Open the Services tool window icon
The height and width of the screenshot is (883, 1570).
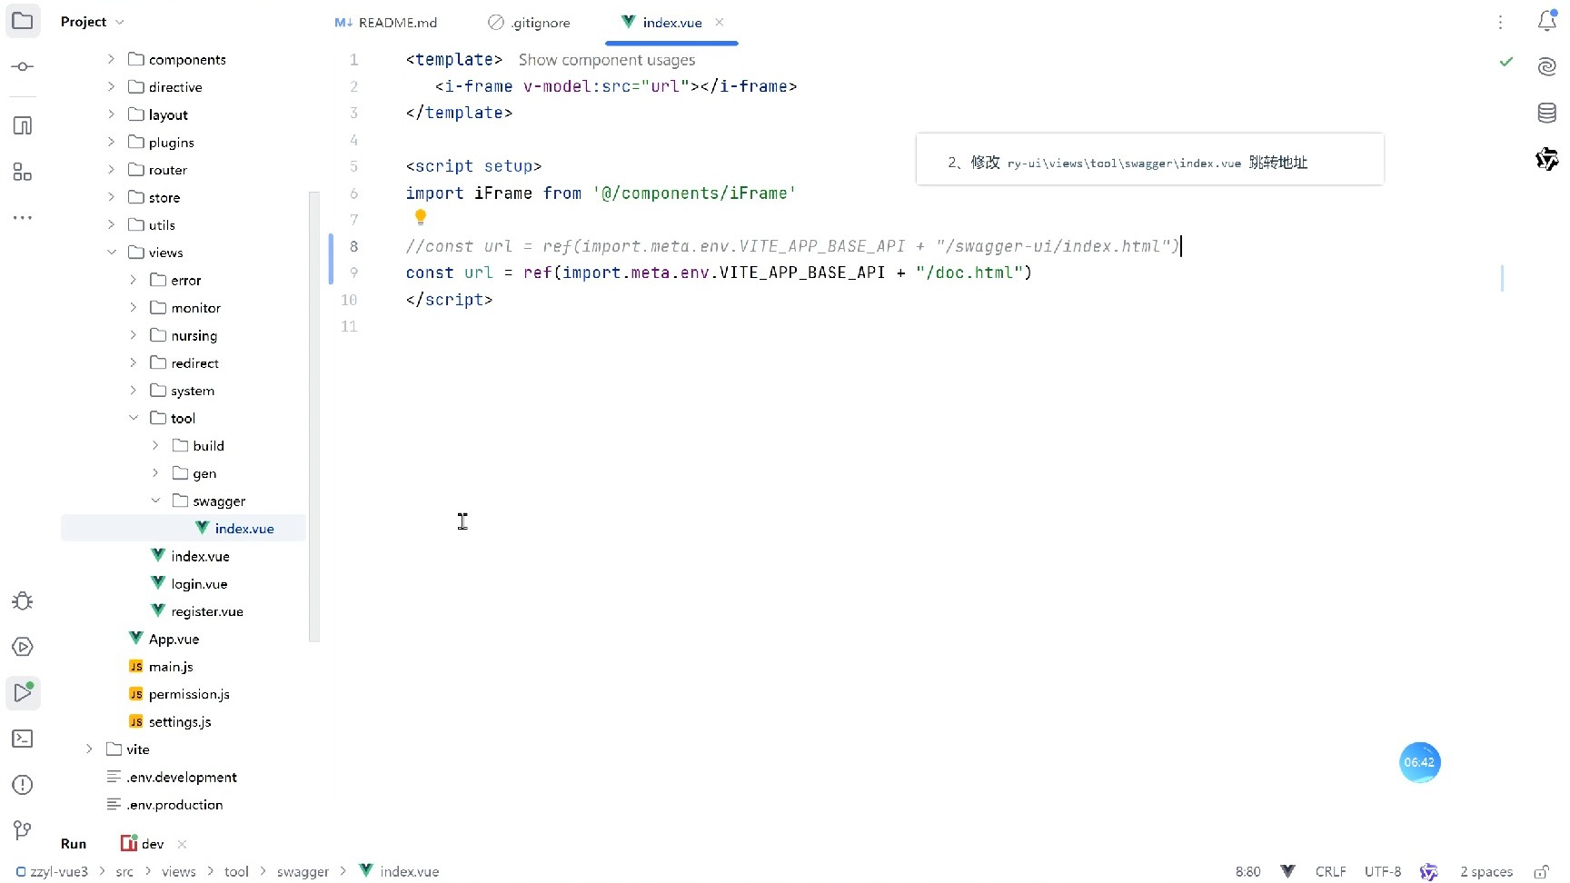click(23, 647)
